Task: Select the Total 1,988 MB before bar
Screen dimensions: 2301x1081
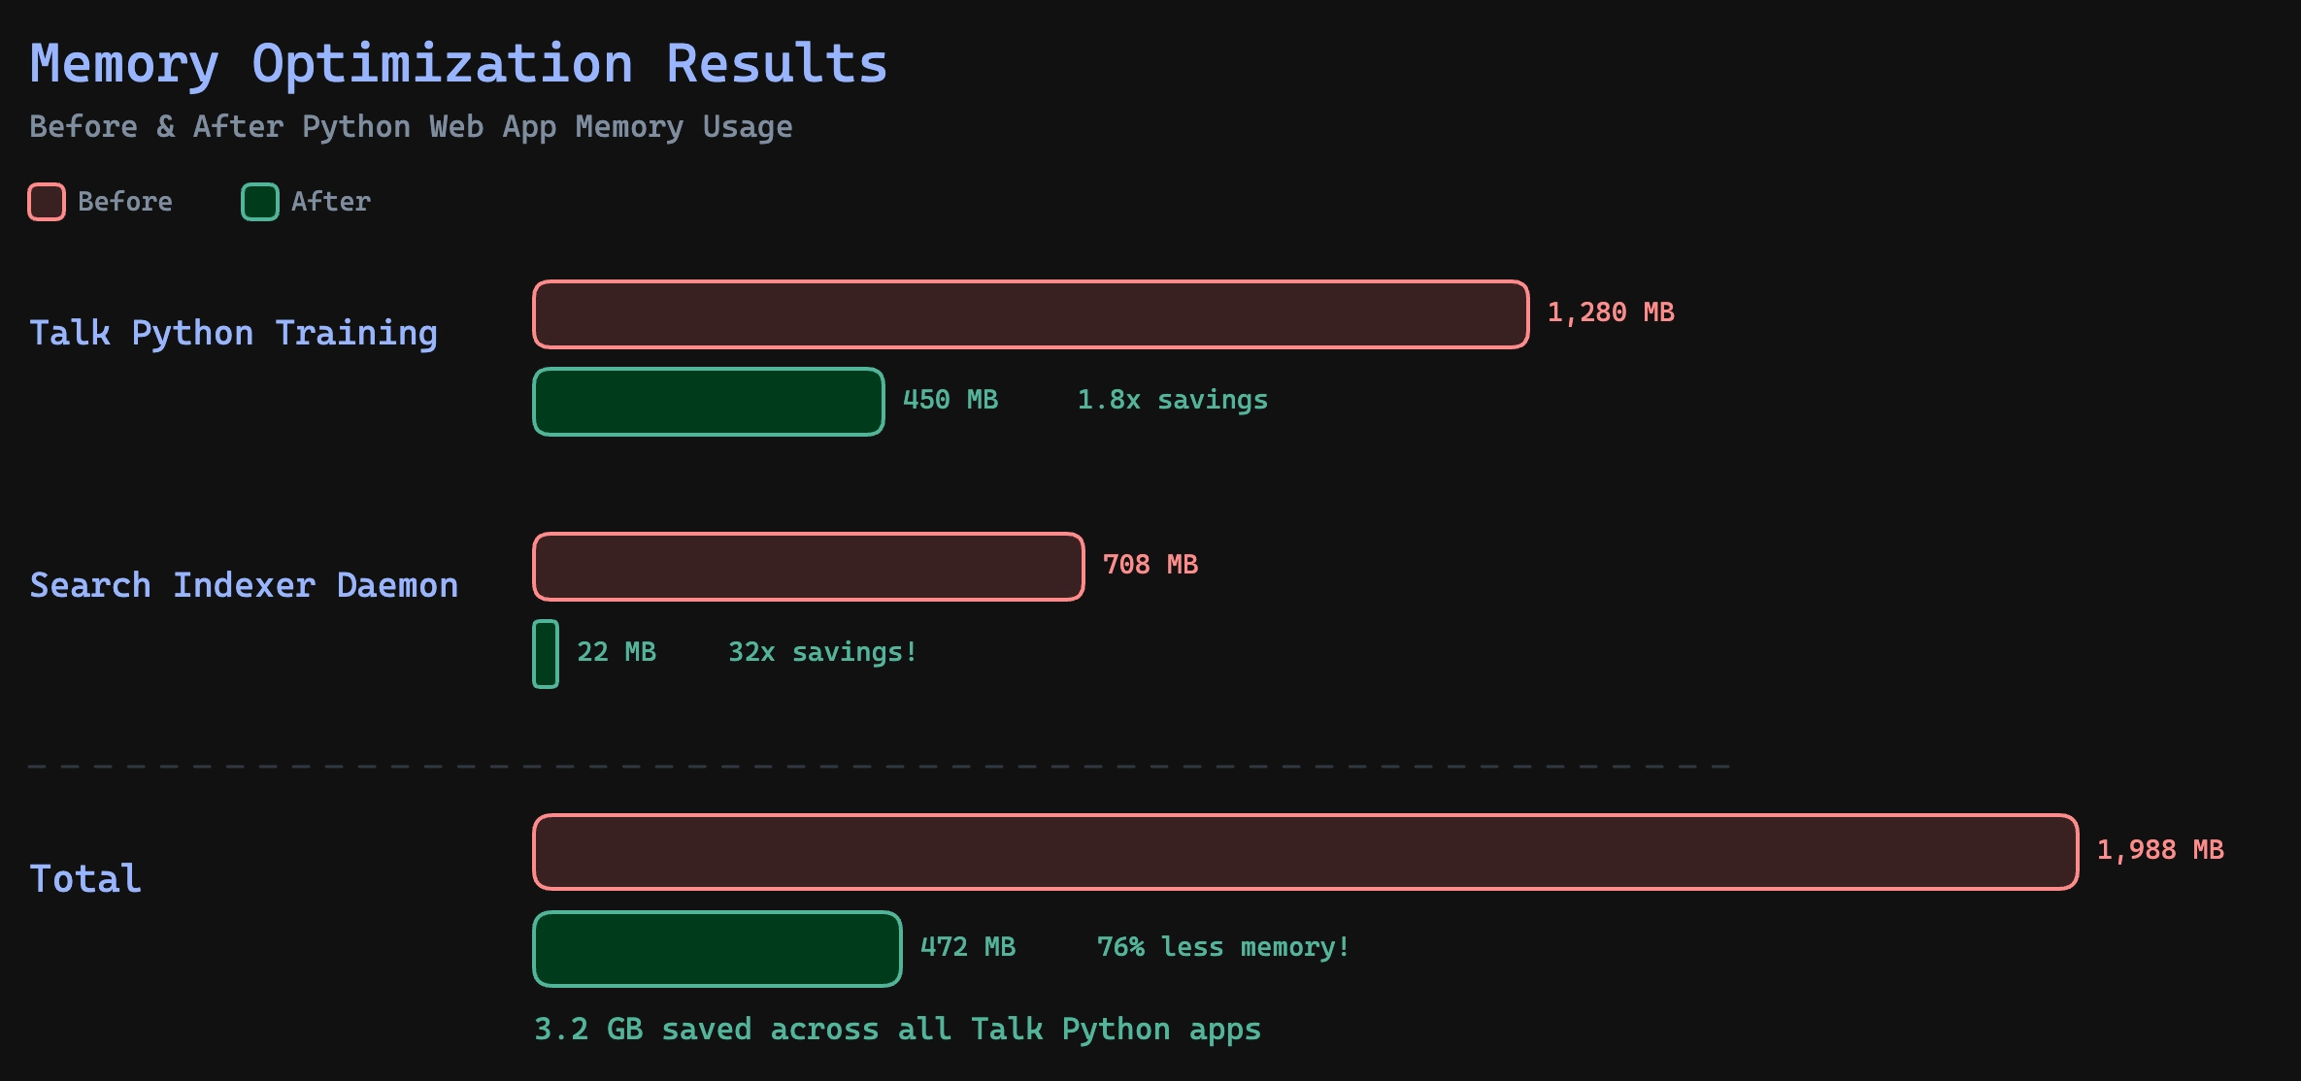Action: [1305, 852]
